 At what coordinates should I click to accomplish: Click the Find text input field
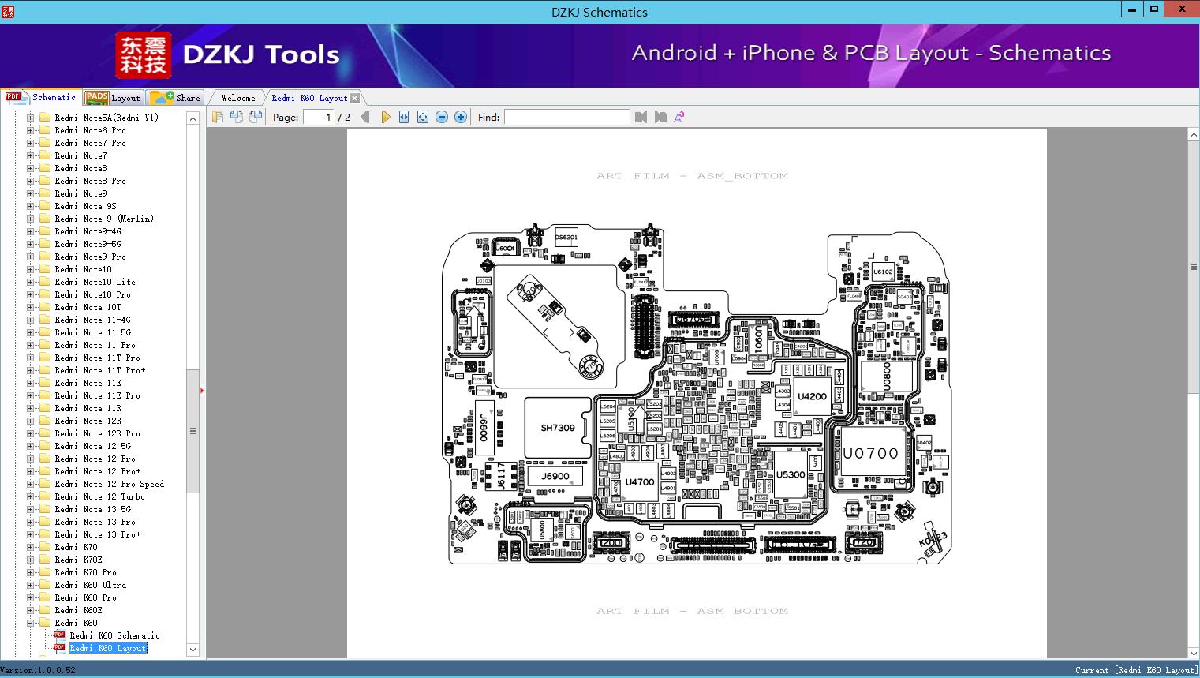pyautogui.click(x=567, y=117)
